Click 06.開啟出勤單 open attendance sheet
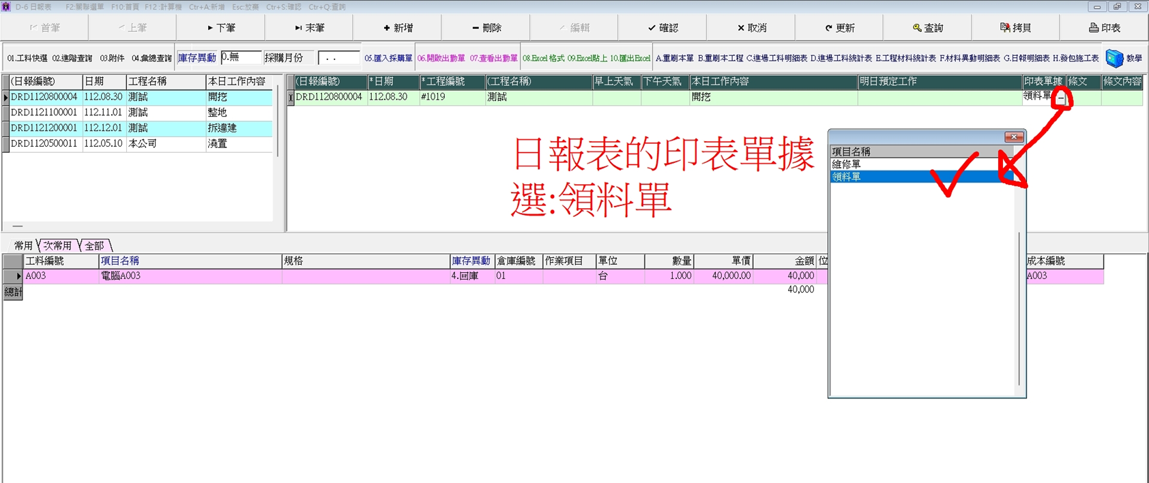 [441, 59]
